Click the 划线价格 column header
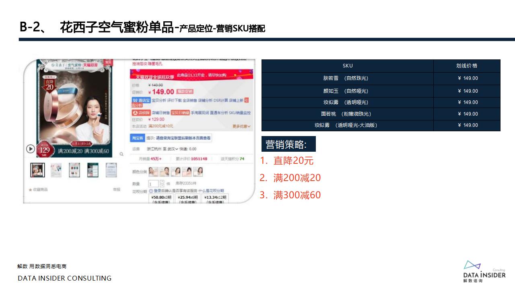The image size is (515, 289). pos(467,66)
